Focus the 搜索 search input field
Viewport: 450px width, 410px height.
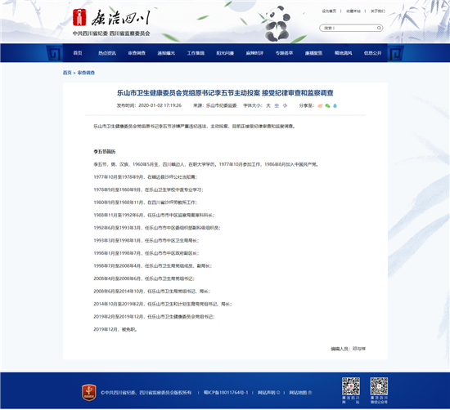coord(349,28)
